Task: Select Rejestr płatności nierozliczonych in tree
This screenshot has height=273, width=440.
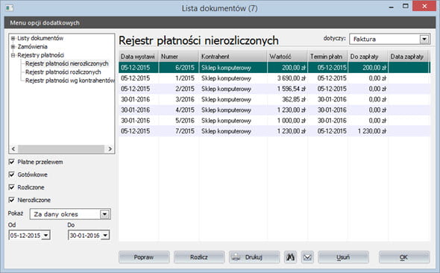Action: (67, 63)
